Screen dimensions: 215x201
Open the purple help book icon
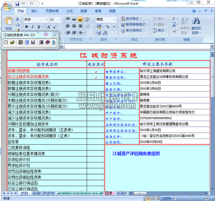pyautogui.click(x=47, y=42)
